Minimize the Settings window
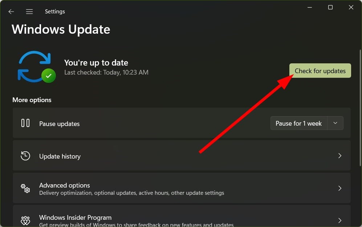 click(310, 7)
